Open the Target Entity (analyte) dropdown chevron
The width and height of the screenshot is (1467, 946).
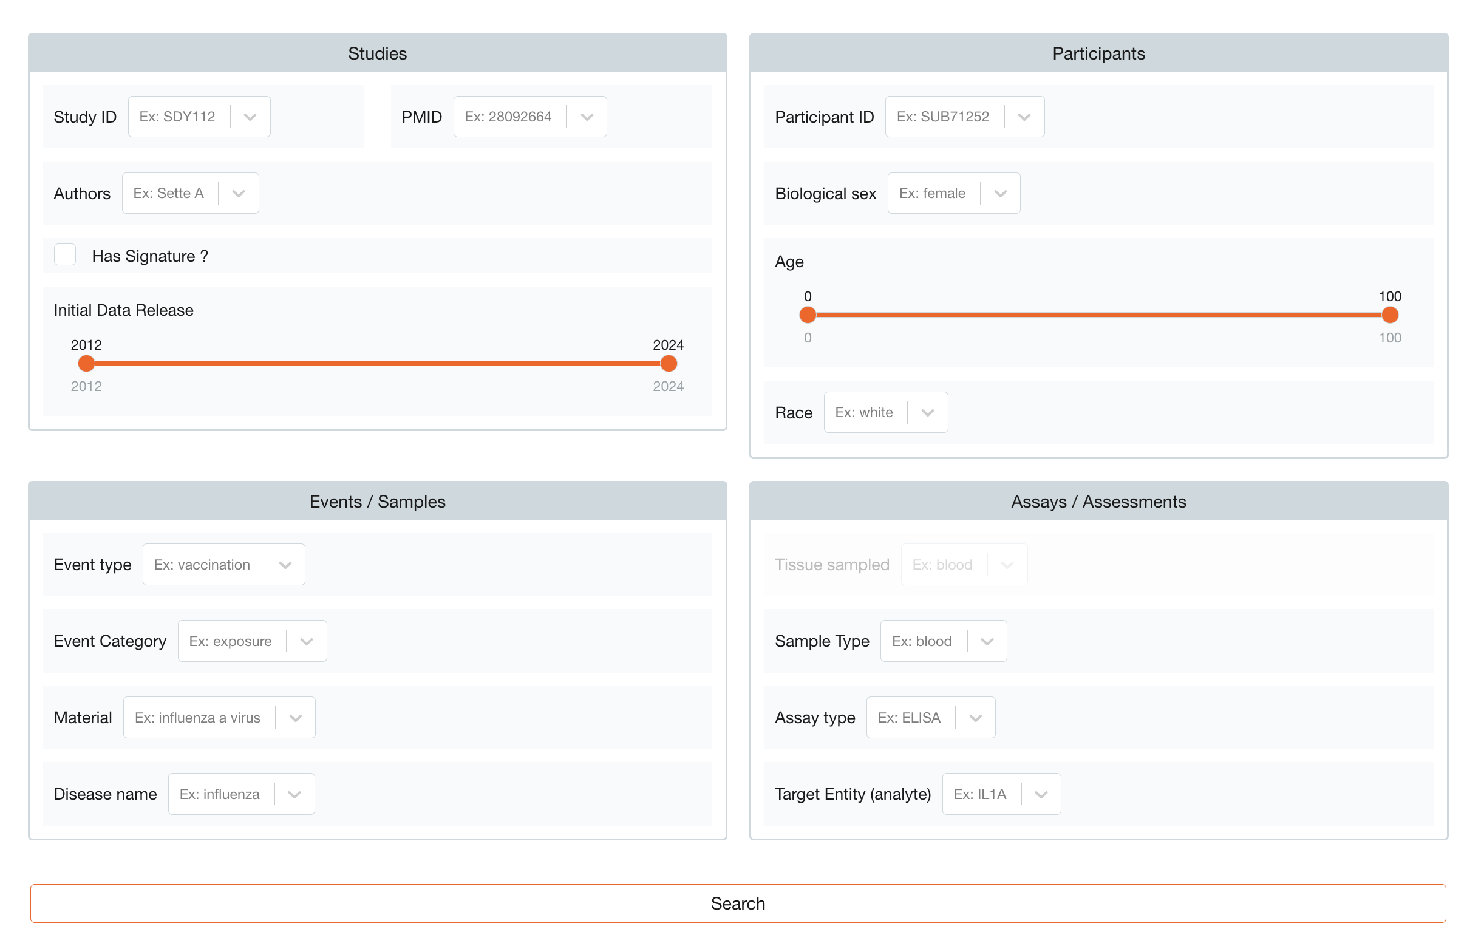(1041, 794)
